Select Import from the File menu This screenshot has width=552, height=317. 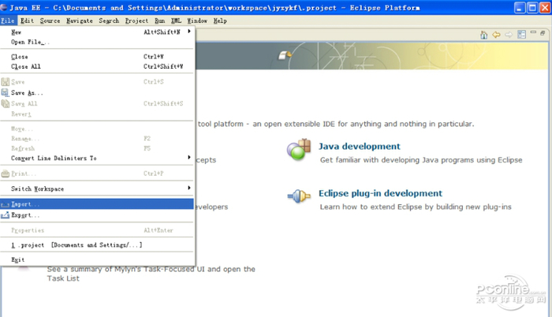point(27,204)
